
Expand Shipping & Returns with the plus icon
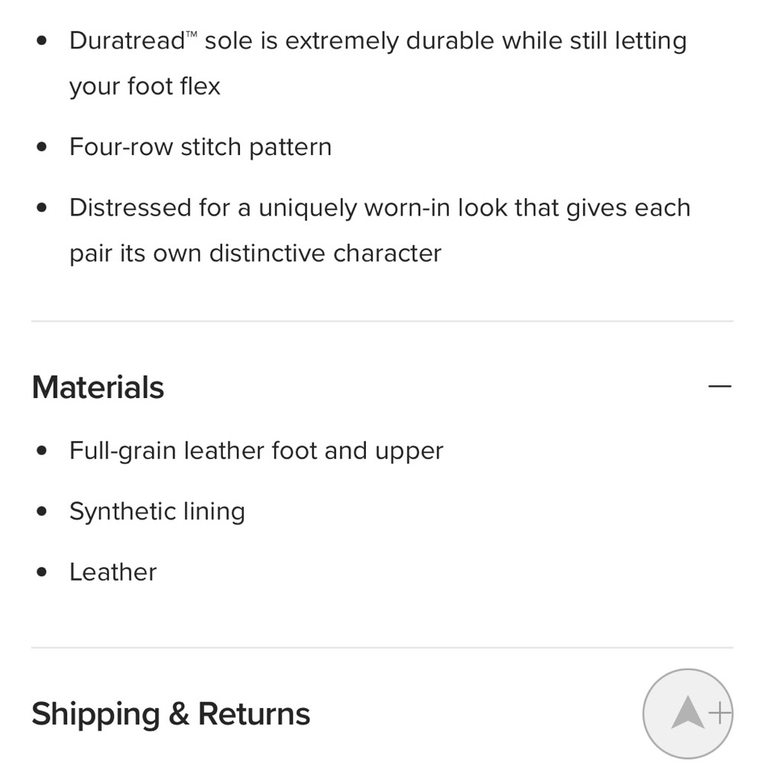(x=720, y=714)
